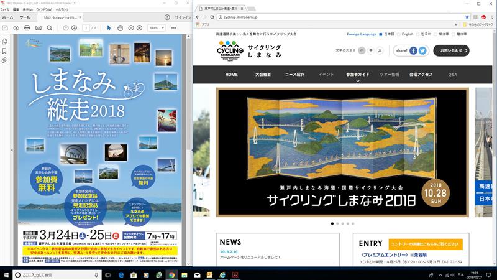Open ファイル menu in Acrobat

(4, 10)
